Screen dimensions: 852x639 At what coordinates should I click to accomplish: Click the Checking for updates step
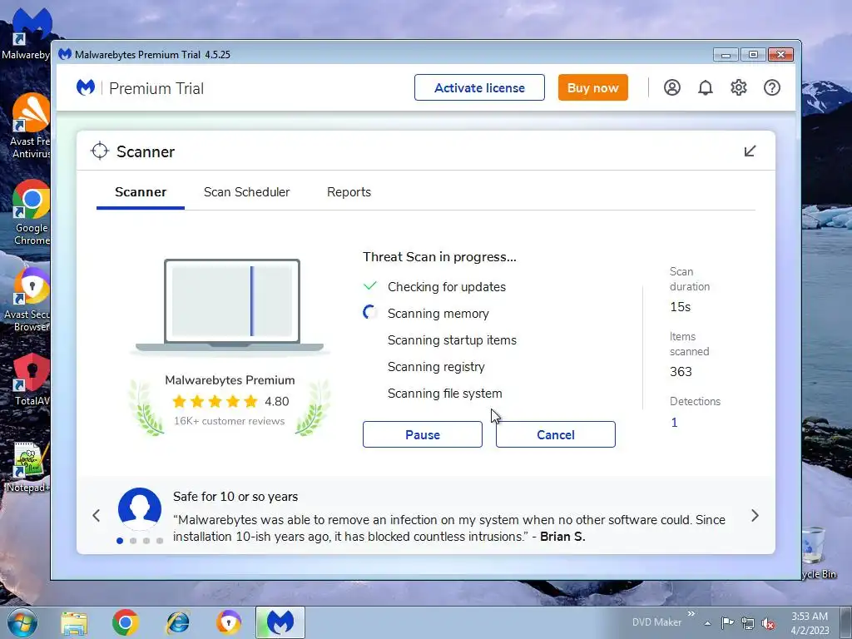[447, 287]
